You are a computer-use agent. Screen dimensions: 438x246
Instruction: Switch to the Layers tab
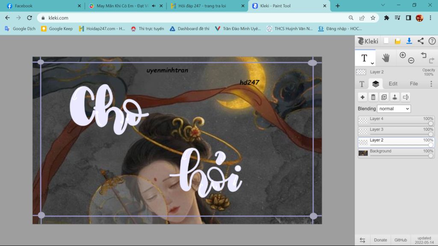[x=376, y=84]
